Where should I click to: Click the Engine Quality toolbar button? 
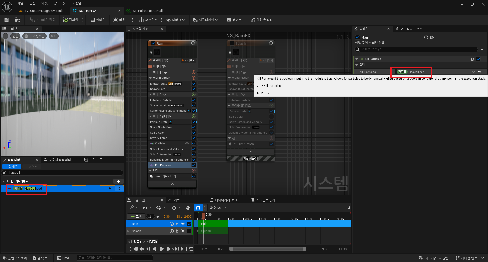[x=262, y=20]
